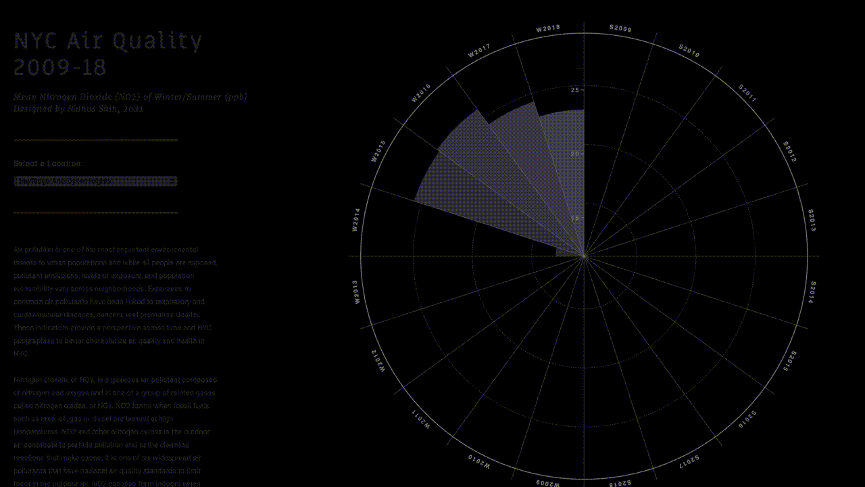Click the Designed by Manas Shih credit
Image resolution: width=865 pixels, height=487 pixels.
pos(78,108)
